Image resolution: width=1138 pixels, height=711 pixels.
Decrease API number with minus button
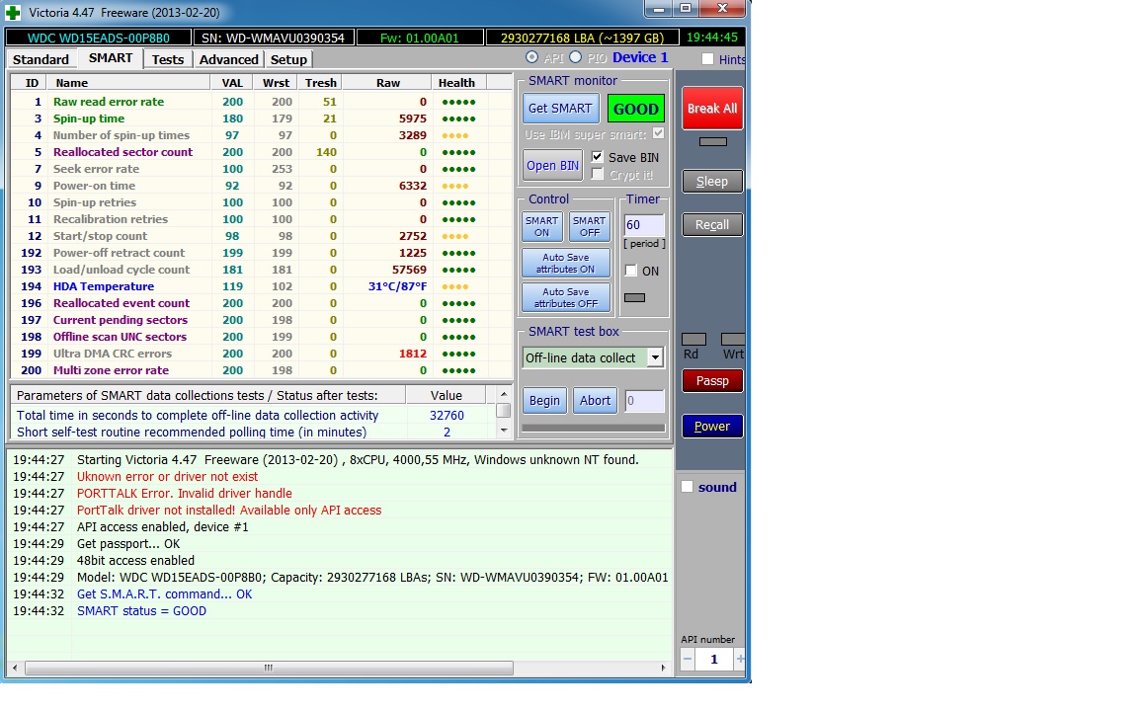pos(688,659)
